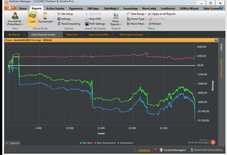Switch to the Home ribbon tab
The height and width of the screenshot is (155, 227).
[x=23, y=8]
